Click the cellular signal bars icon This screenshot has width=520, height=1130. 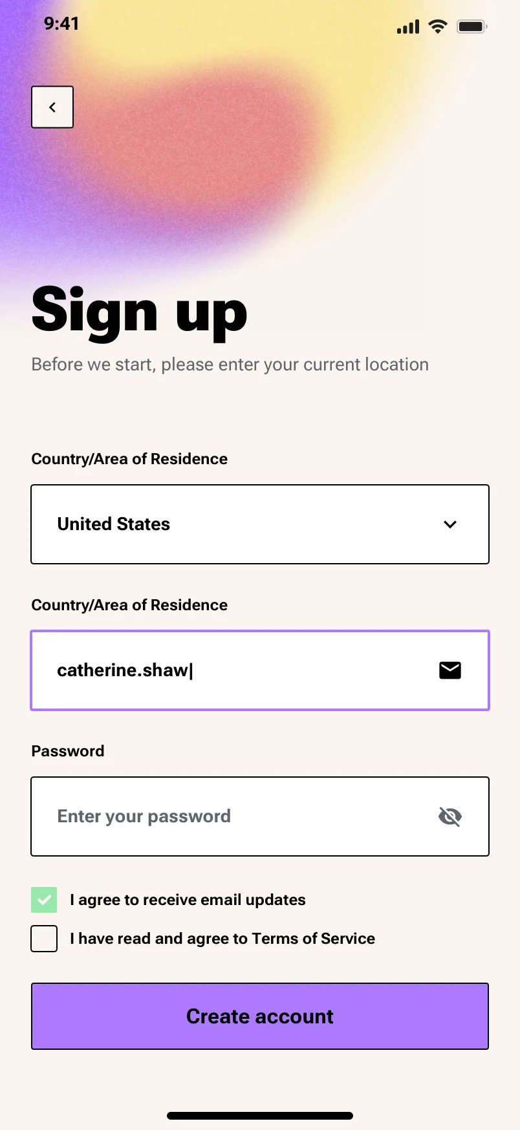point(407,27)
